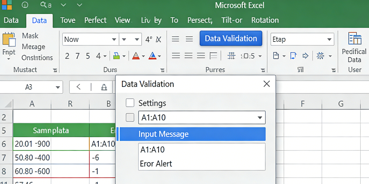The width and height of the screenshot is (369, 184).
Task: Open the first Data ribbon tab
Action: (x=11, y=20)
